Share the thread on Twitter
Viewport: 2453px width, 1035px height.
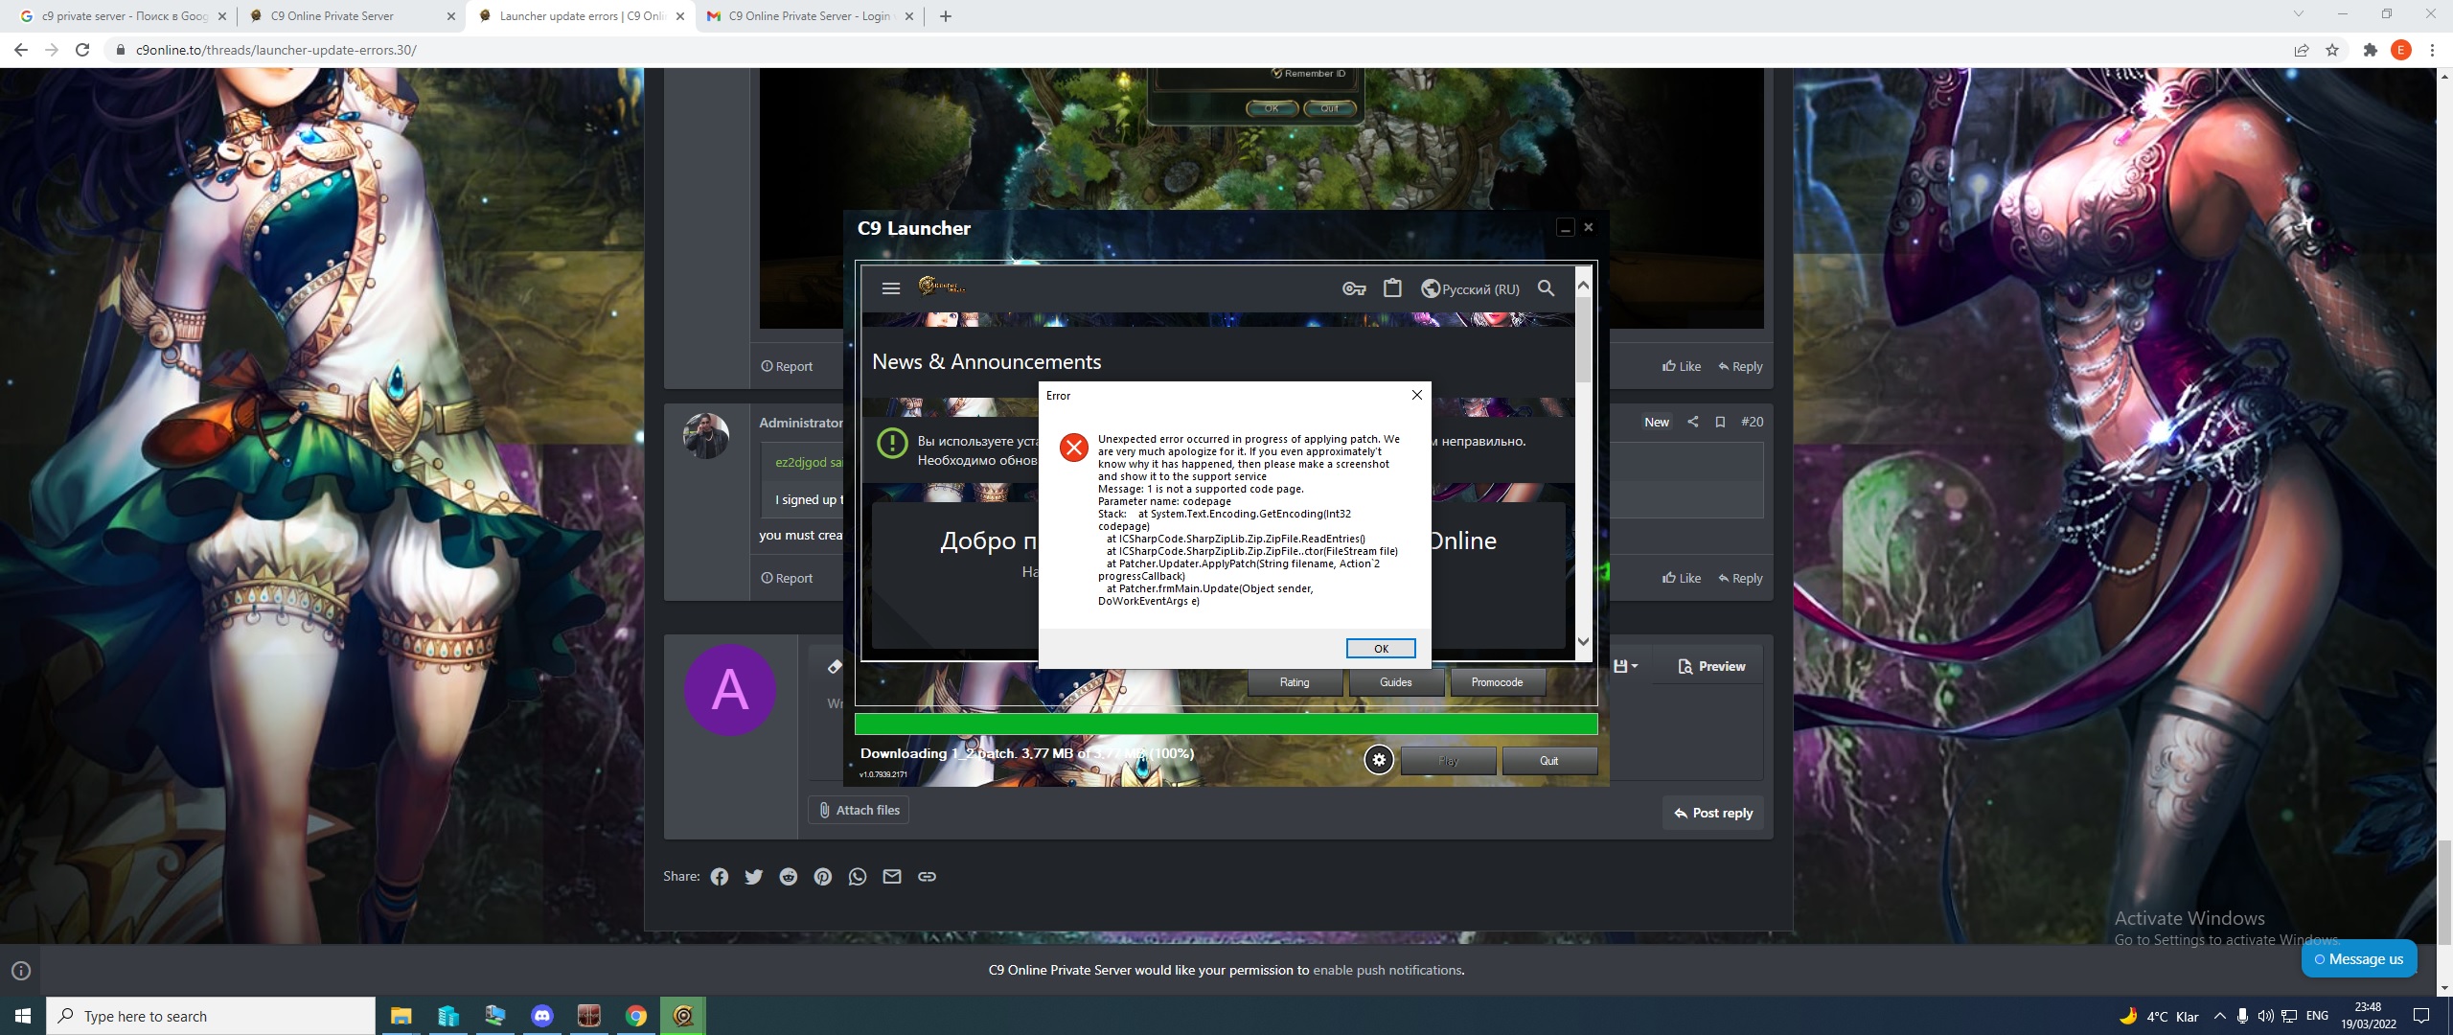pos(754,877)
